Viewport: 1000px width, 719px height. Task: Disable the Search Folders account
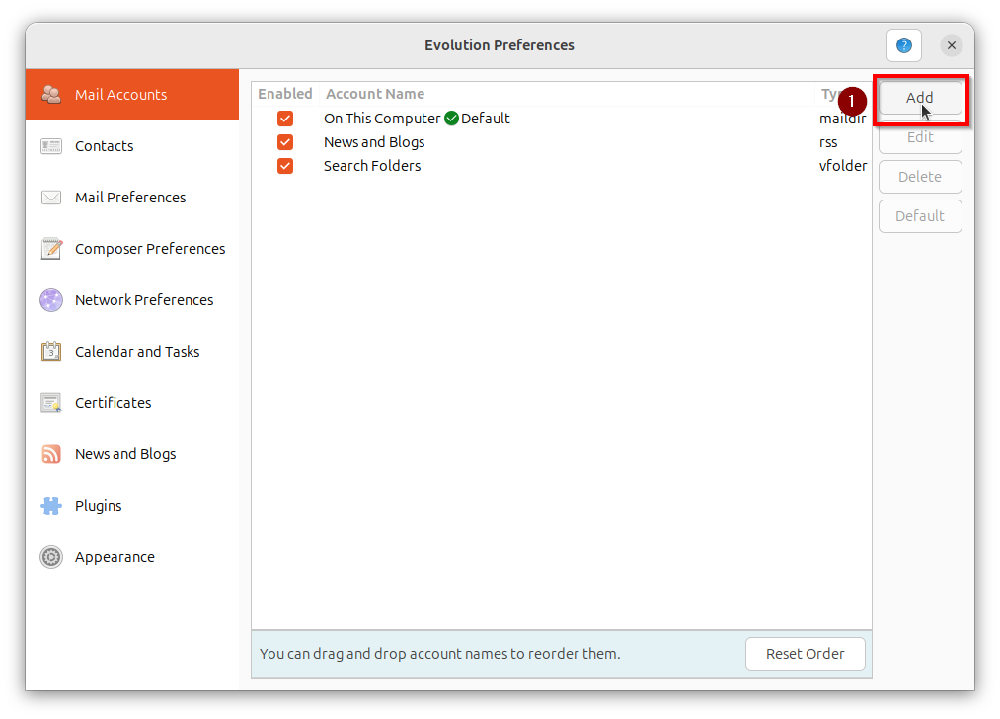[285, 165]
